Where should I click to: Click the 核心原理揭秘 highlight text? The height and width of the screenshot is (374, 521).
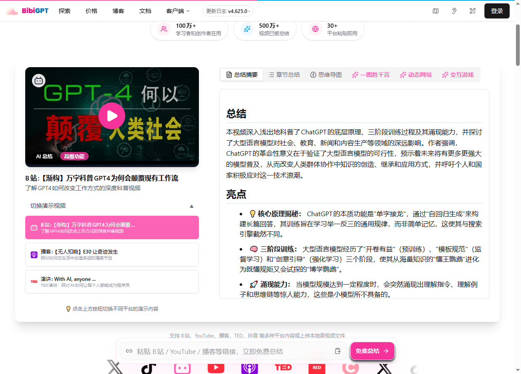click(280, 214)
